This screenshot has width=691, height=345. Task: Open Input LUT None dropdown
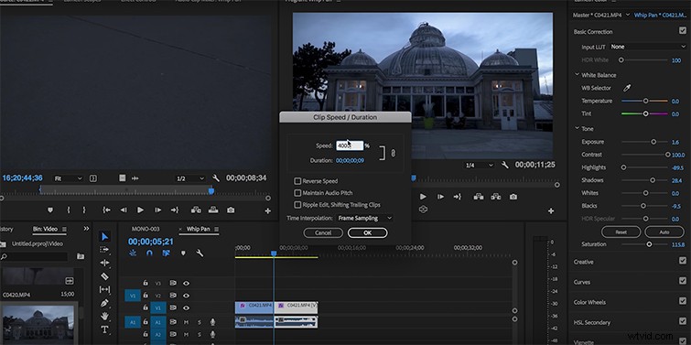coord(648,47)
